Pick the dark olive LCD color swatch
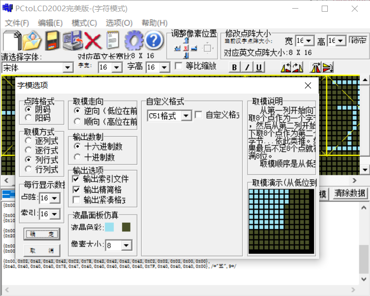370x296 pixels. coord(126,227)
